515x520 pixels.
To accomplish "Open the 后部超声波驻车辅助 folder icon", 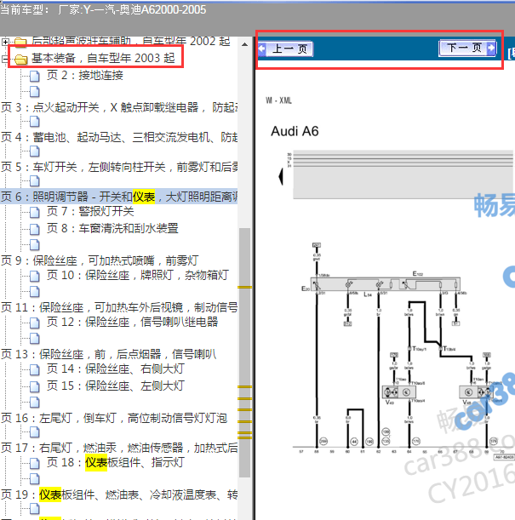I will click(20, 42).
